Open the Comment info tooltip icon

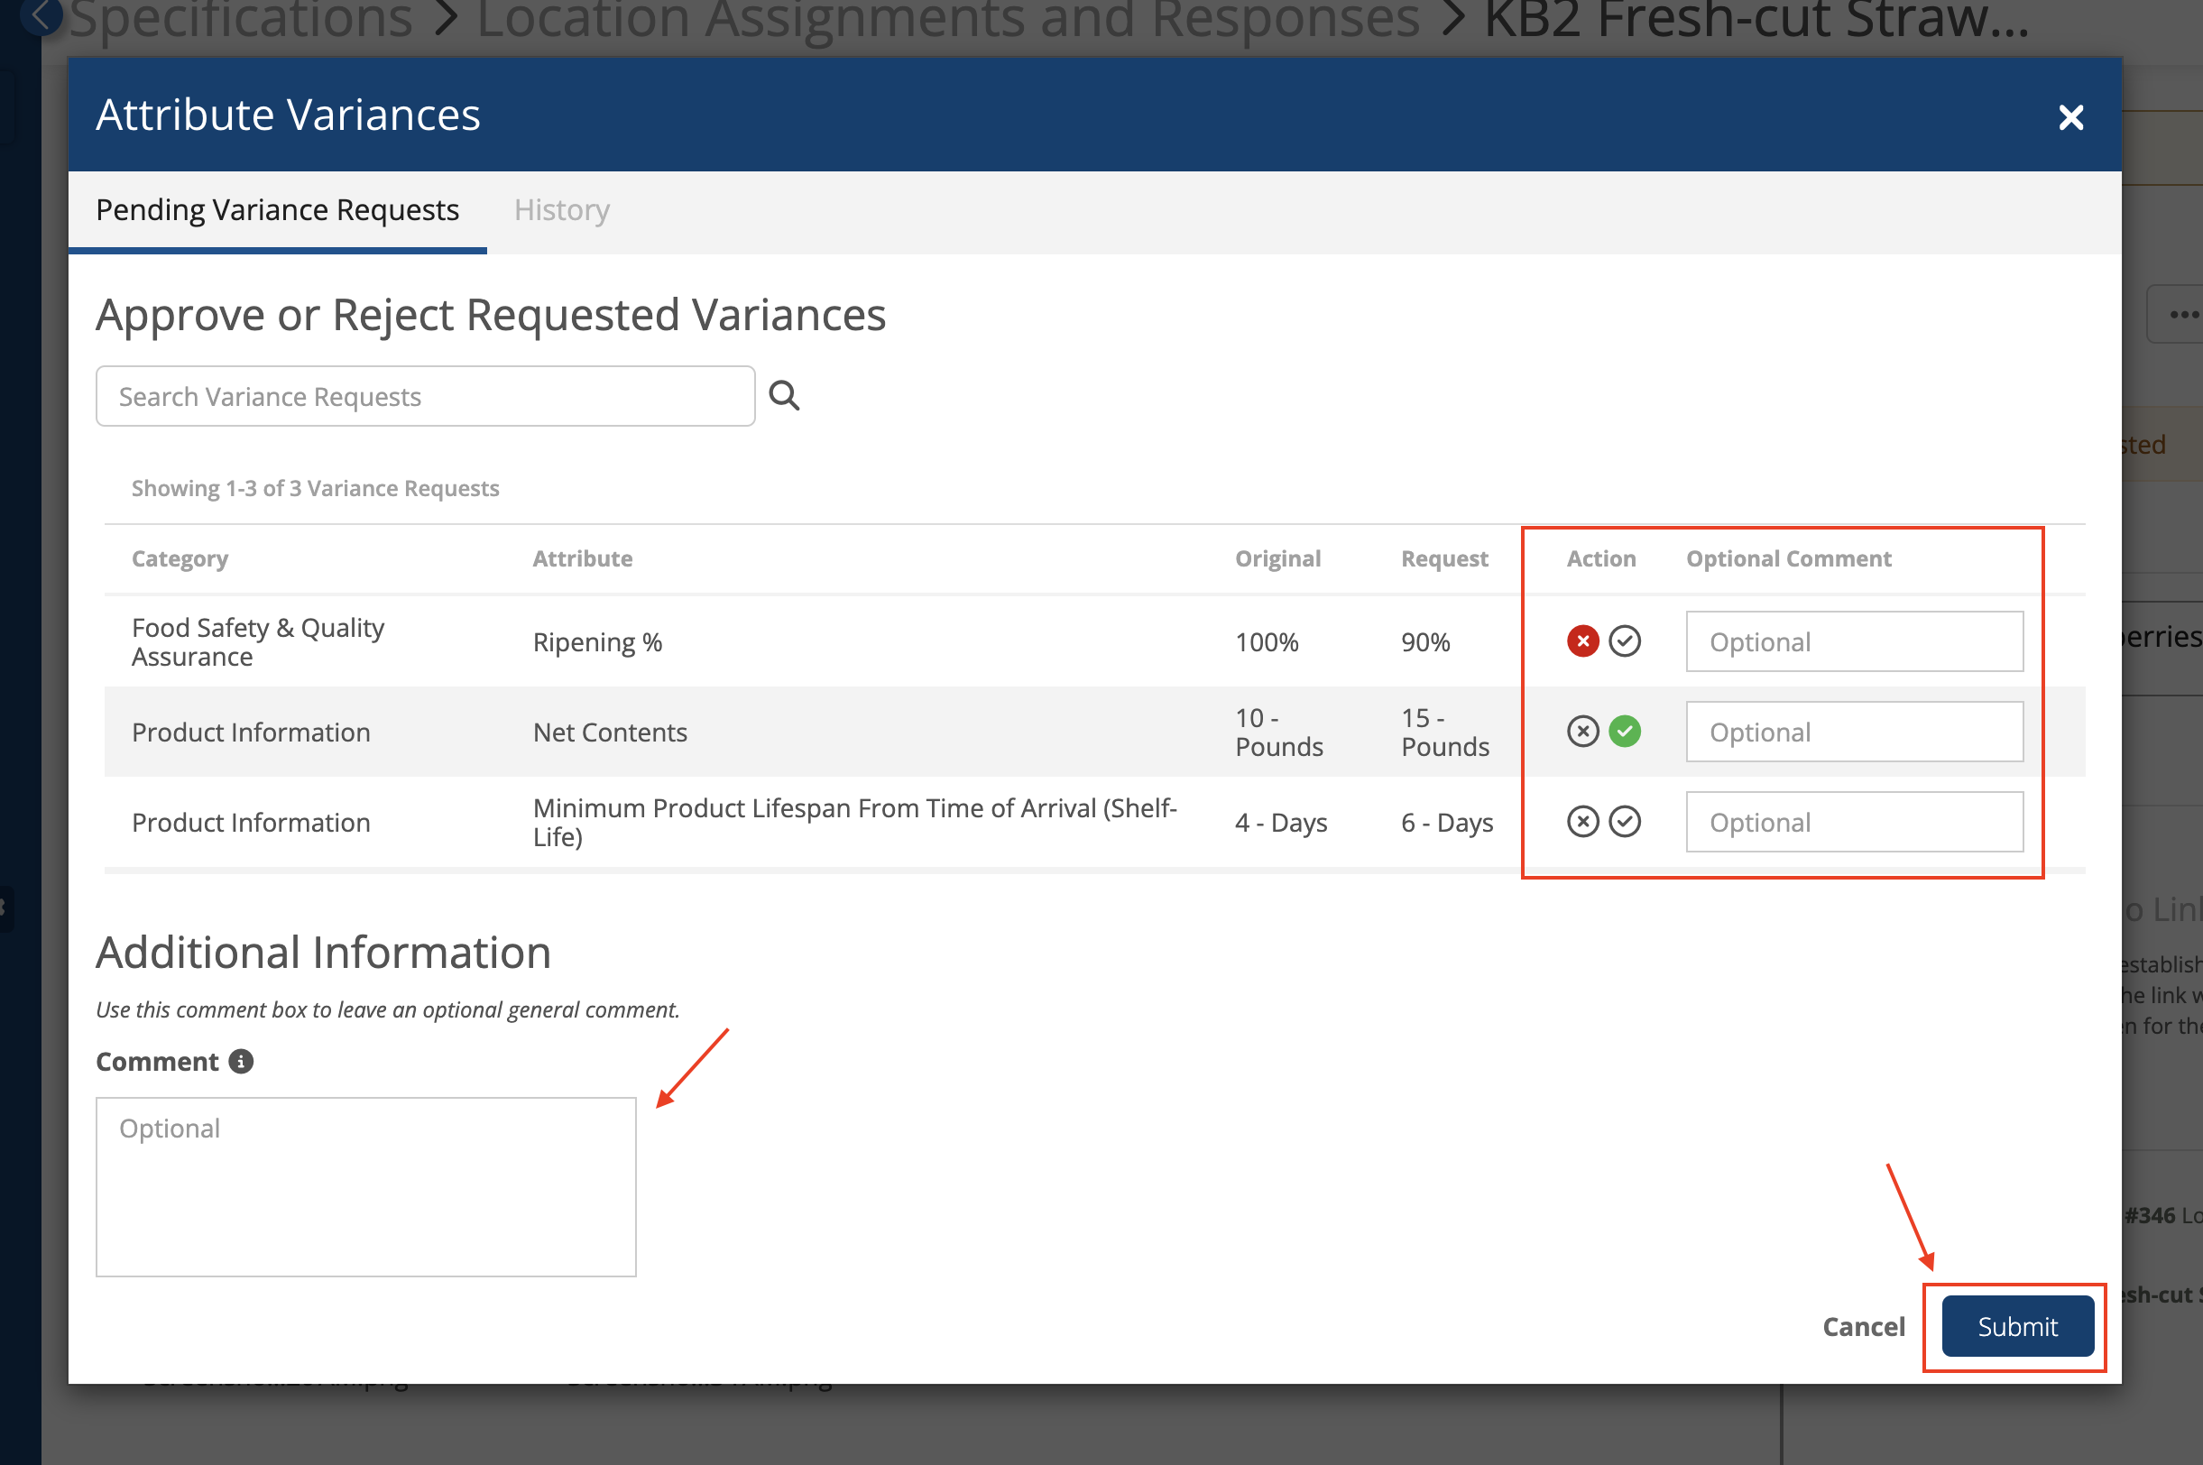point(241,1062)
